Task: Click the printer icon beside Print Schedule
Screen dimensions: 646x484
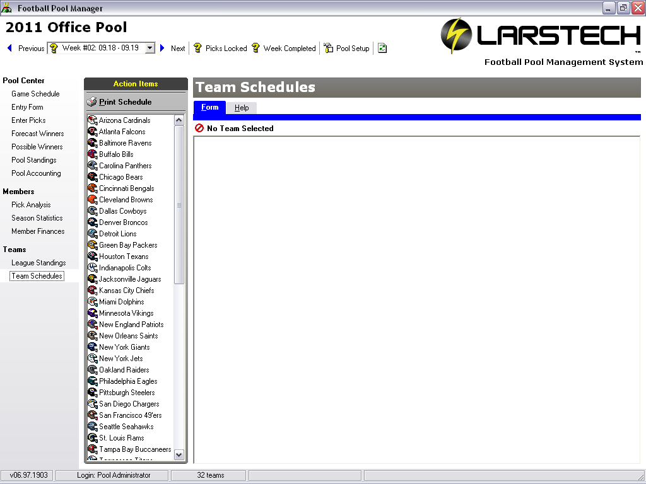Action: pyautogui.click(x=92, y=102)
